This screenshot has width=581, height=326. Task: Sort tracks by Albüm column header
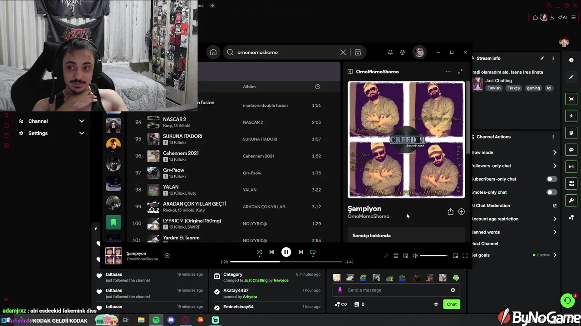249,86
